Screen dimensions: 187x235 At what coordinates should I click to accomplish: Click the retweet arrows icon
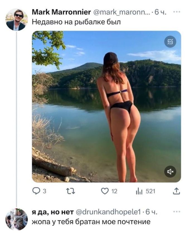coord(71,191)
